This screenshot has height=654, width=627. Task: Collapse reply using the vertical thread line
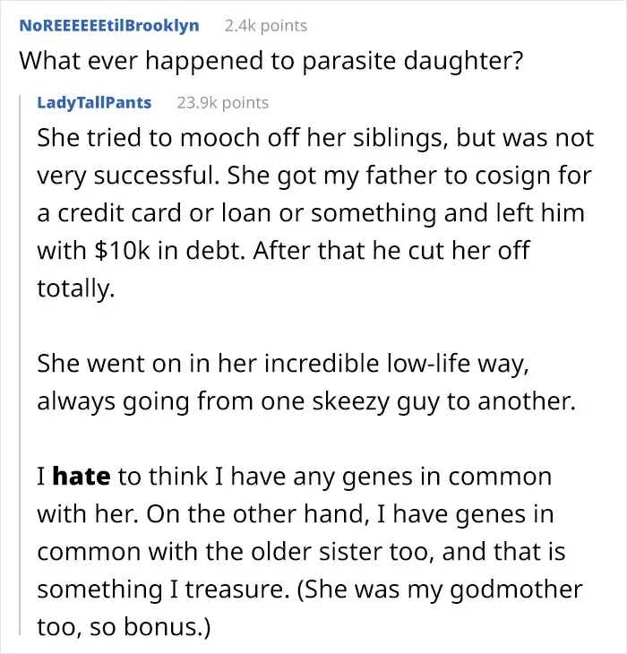(x=20, y=365)
